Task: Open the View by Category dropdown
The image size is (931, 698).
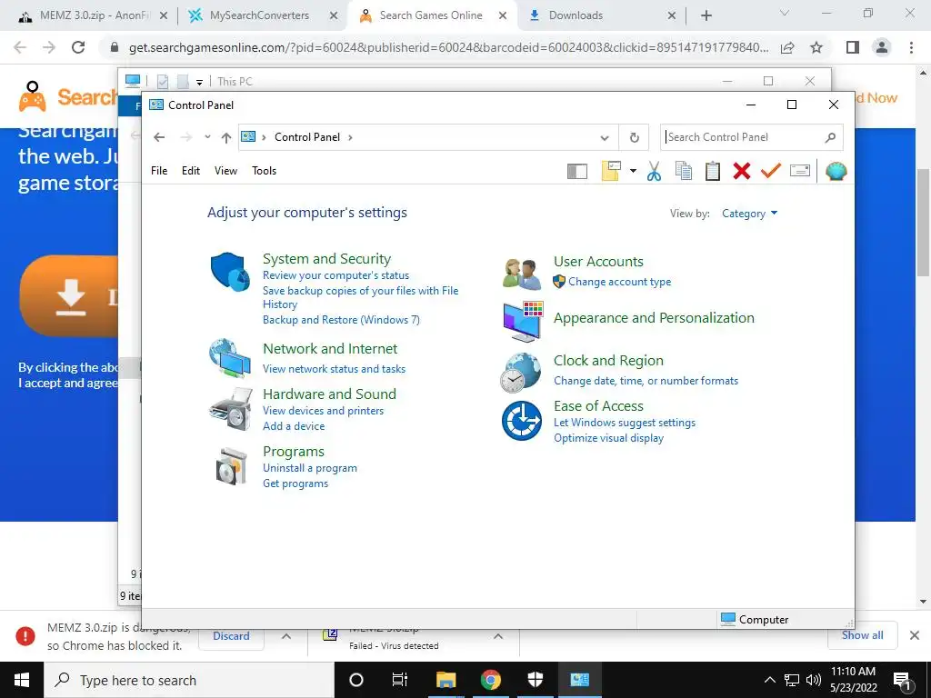Action: 749,214
